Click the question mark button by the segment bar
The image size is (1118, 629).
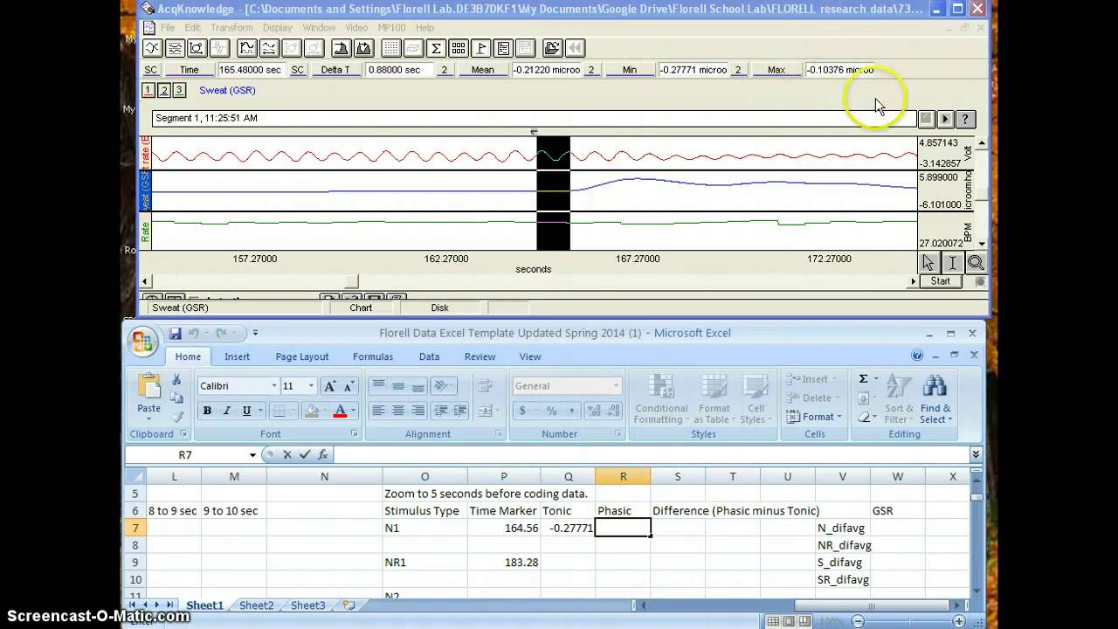point(965,119)
